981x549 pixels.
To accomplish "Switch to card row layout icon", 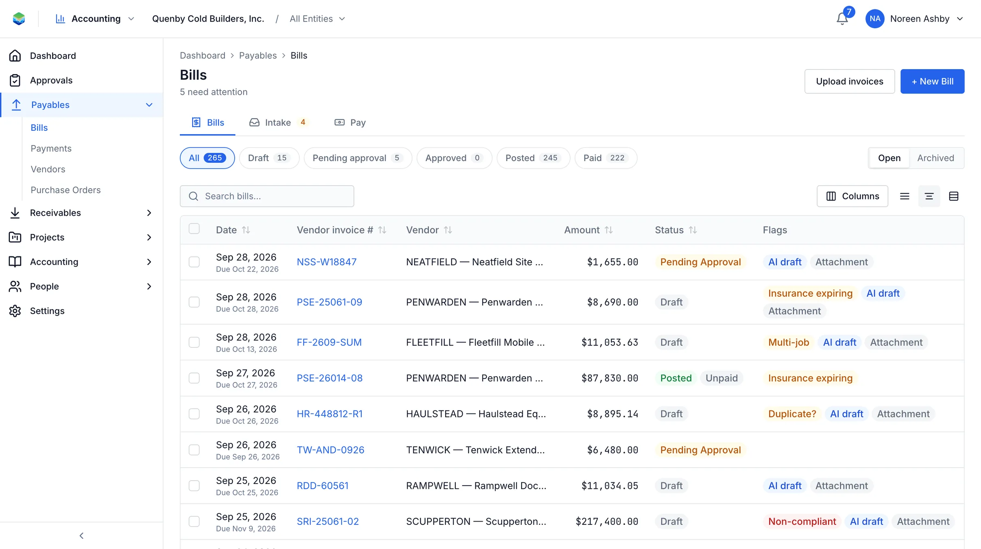I will tap(954, 196).
